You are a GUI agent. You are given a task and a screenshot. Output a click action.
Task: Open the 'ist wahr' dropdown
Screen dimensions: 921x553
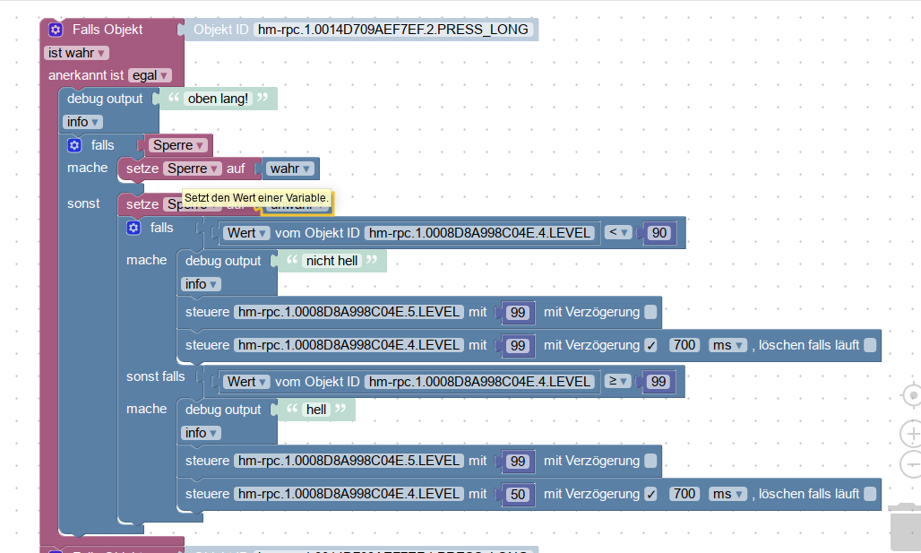[x=76, y=53]
